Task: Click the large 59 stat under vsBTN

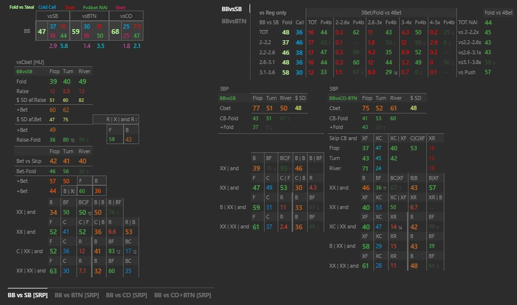Action: (76, 32)
